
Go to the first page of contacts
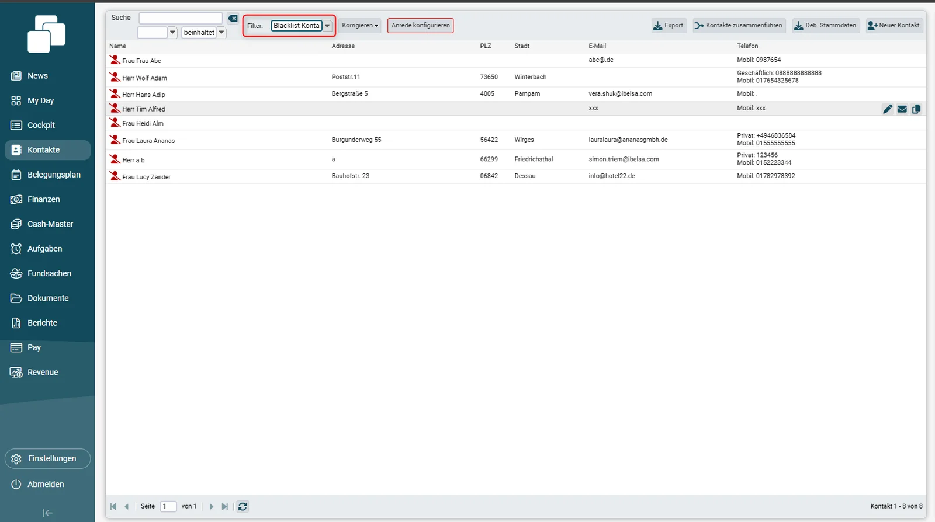tap(113, 507)
